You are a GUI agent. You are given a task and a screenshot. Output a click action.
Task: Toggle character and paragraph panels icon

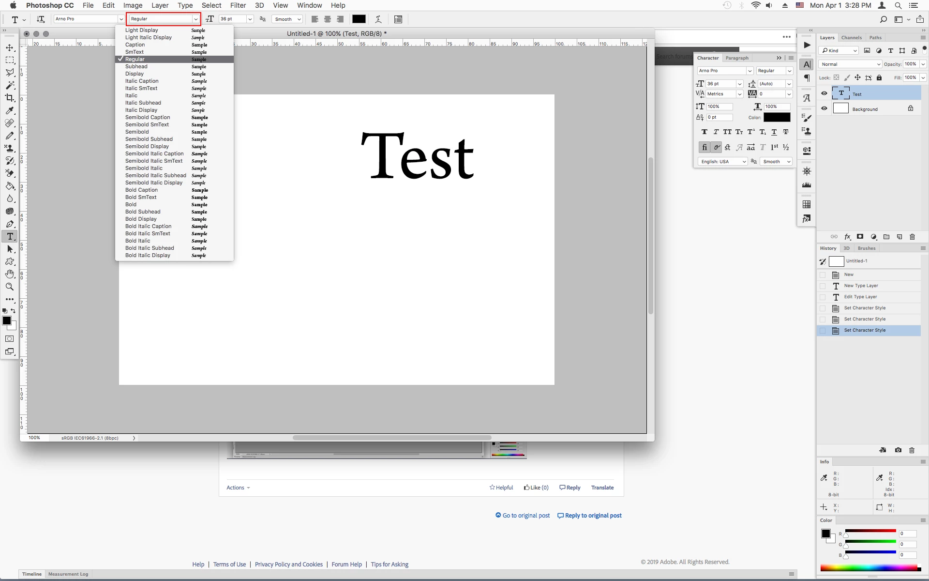[398, 19]
